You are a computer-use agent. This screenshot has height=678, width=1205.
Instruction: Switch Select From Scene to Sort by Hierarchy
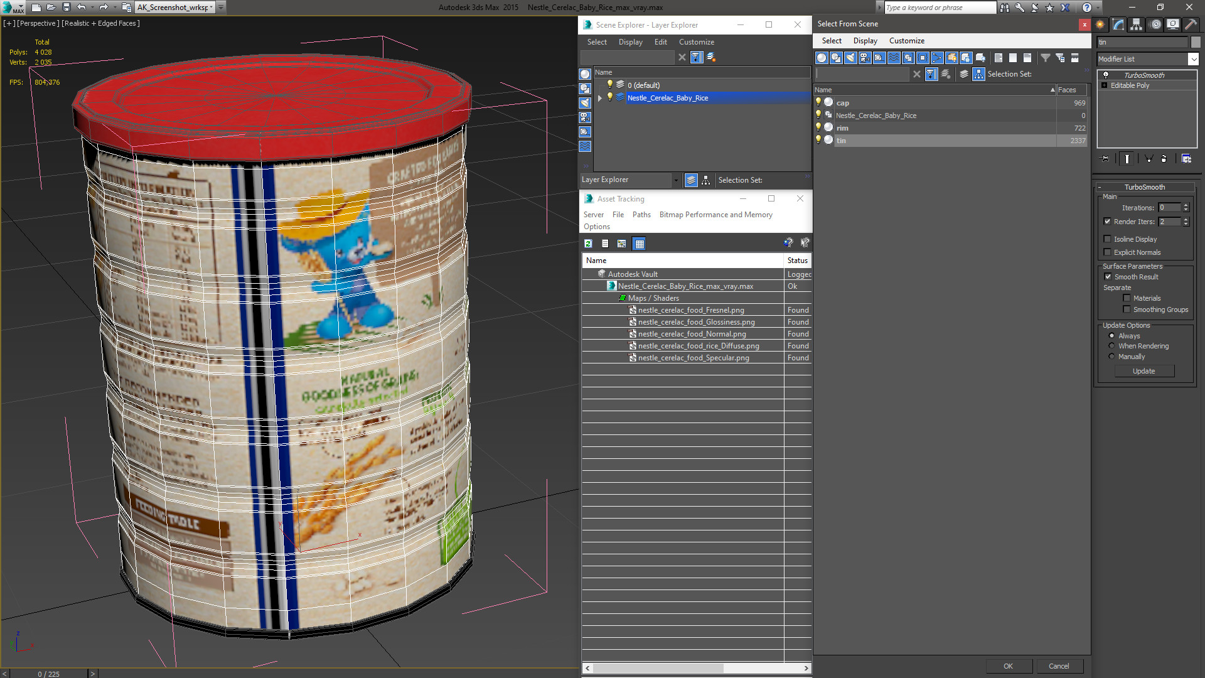coord(978,74)
